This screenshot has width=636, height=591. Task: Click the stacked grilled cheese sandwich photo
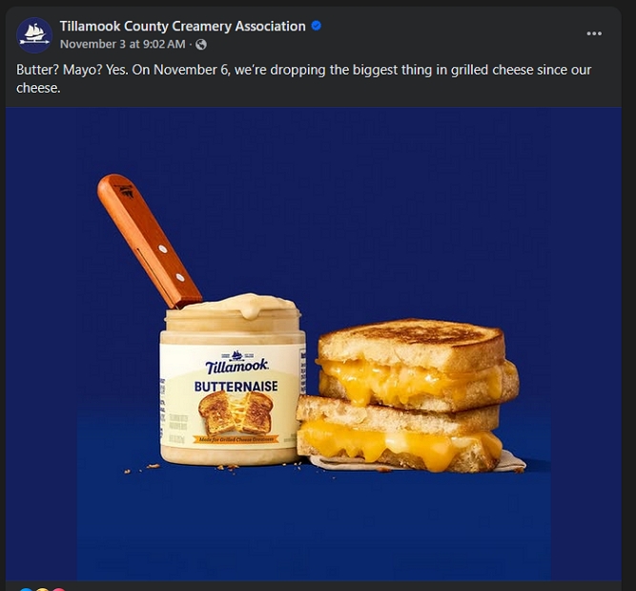pos(408,396)
